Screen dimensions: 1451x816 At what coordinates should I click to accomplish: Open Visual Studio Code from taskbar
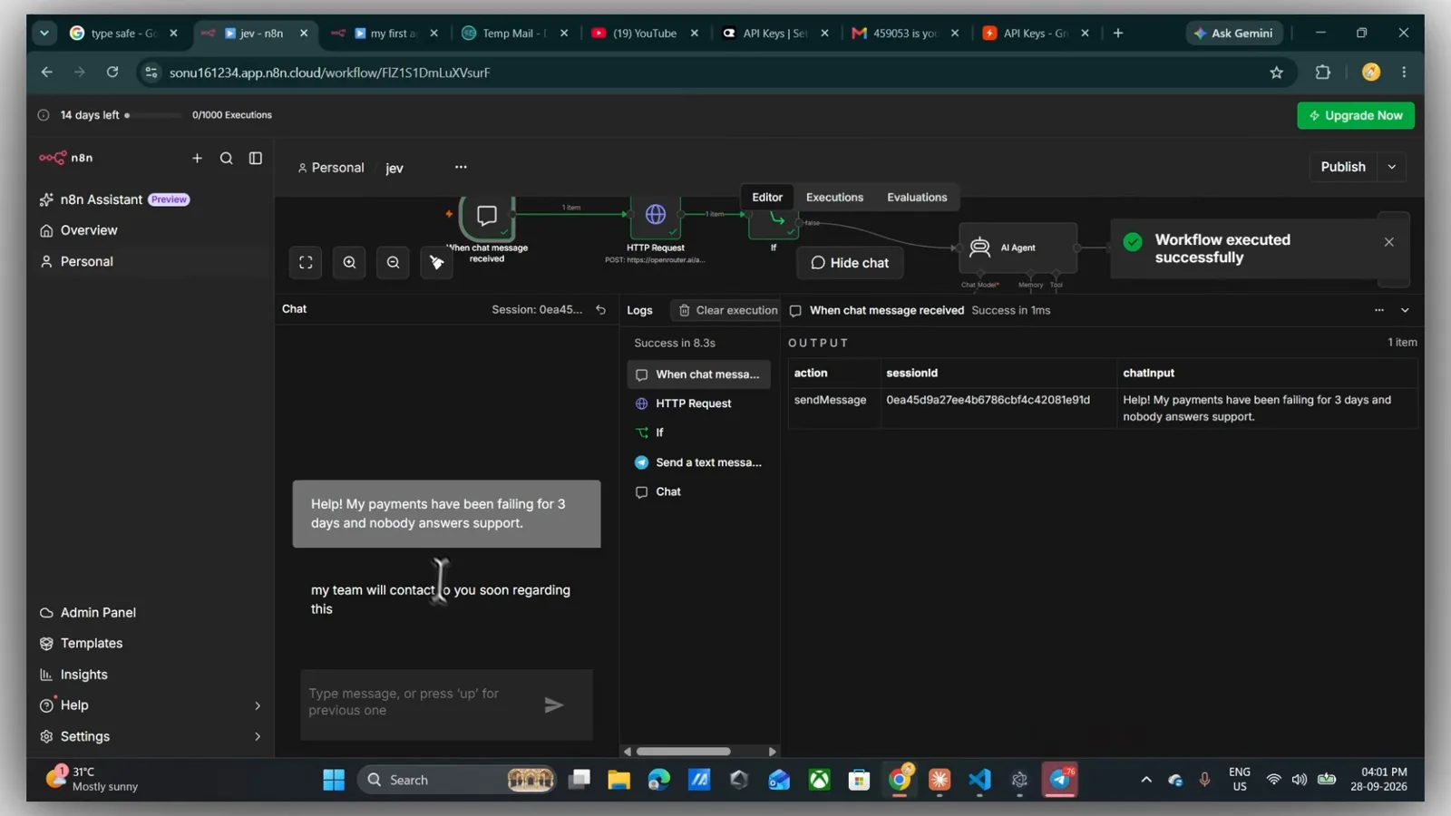coord(979,780)
